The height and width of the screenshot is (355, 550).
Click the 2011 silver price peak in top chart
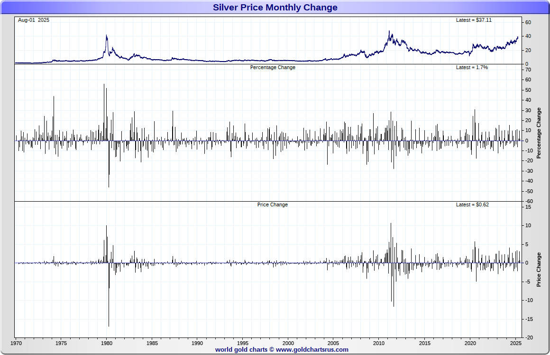pos(389,32)
